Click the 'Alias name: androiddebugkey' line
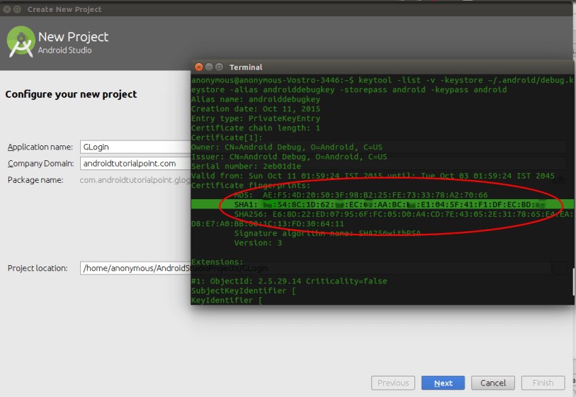 (255, 99)
